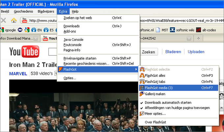
Task: Click the Meer opties gear icon
Action: click(142, 114)
